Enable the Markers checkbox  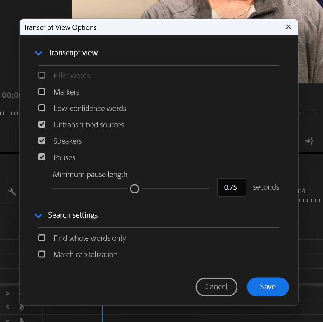[x=42, y=91]
